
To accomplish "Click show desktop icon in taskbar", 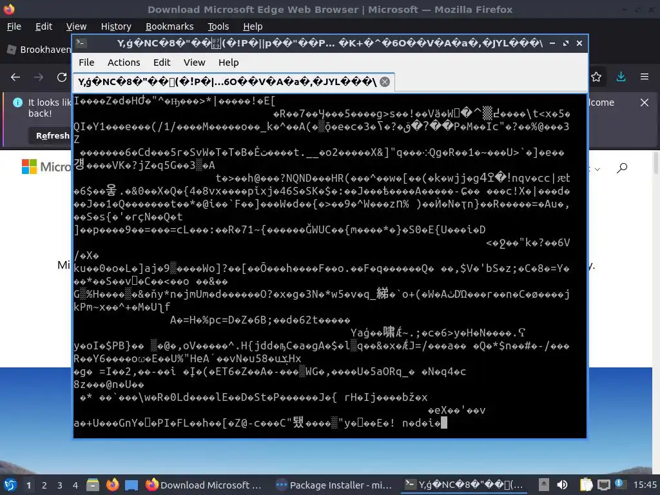I will (x=131, y=485).
